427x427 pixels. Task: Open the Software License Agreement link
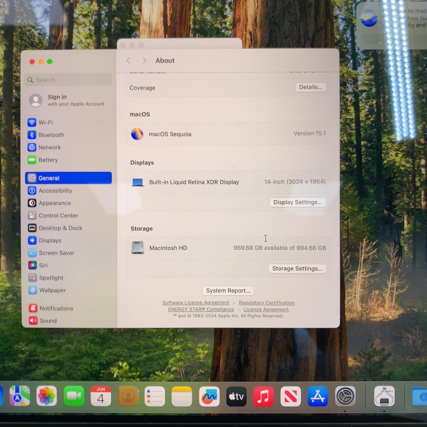(x=196, y=303)
